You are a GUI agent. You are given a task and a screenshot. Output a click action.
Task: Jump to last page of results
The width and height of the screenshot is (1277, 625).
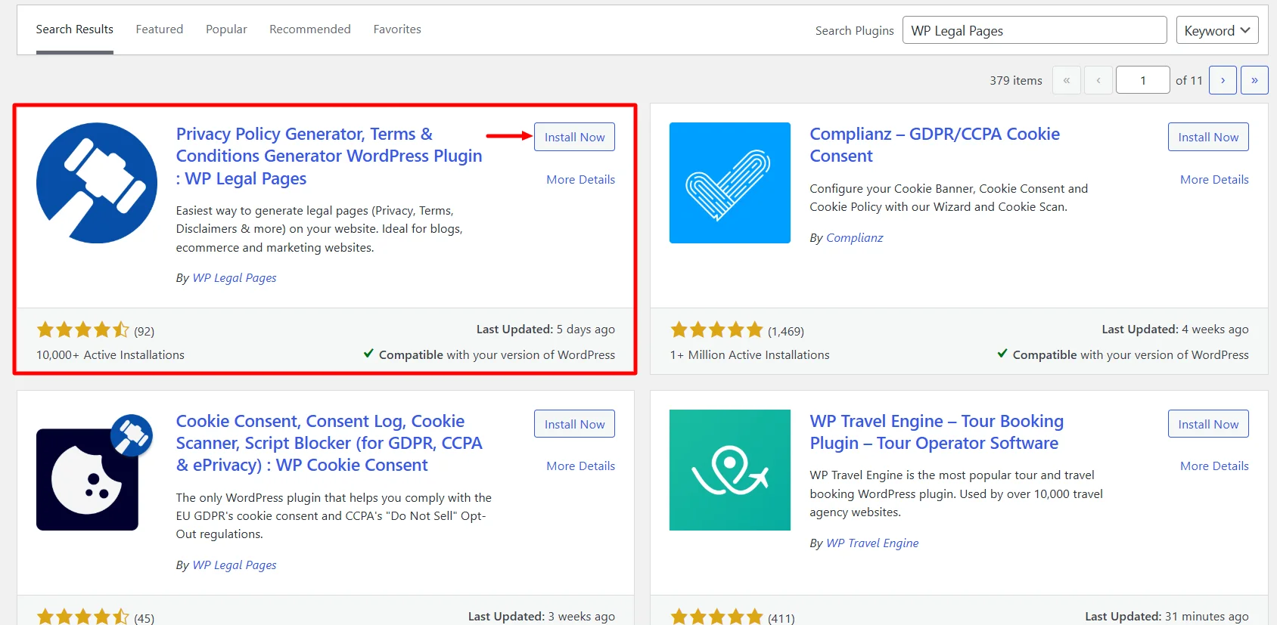point(1254,80)
